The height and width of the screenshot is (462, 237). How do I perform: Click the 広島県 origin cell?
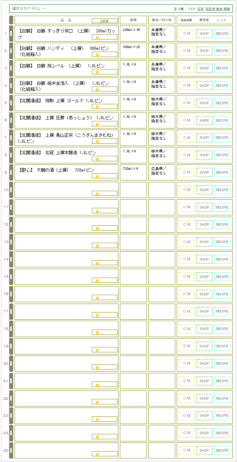tap(162, 173)
